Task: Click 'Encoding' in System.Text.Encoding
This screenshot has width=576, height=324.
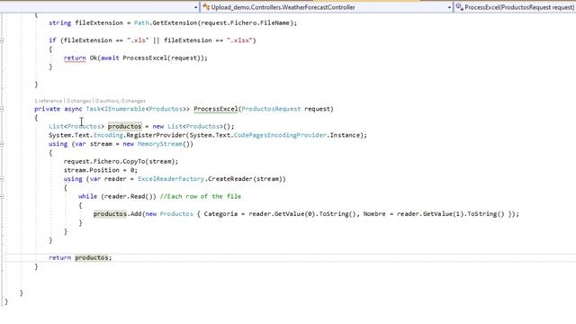Action: (x=108, y=135)
